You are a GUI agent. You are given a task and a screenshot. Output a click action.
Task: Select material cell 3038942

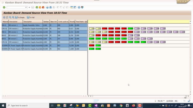coord(5,46)
